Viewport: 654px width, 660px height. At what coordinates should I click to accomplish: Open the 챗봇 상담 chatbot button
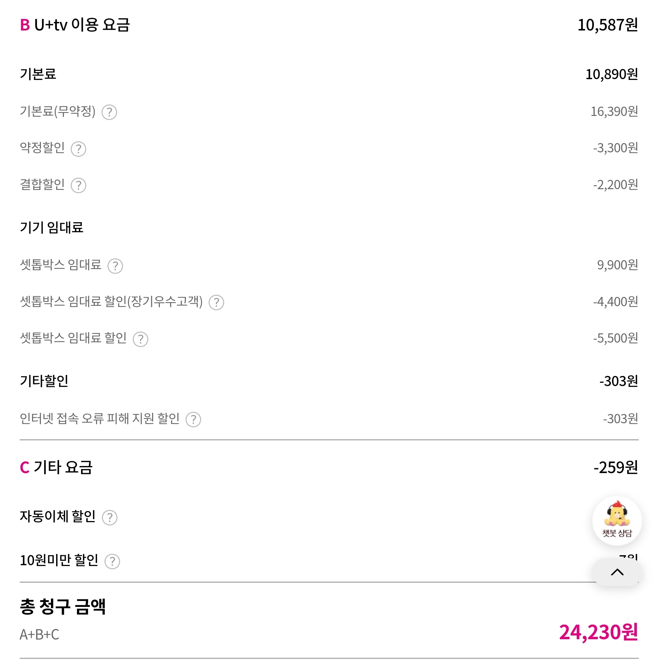(x=617, y=521)
